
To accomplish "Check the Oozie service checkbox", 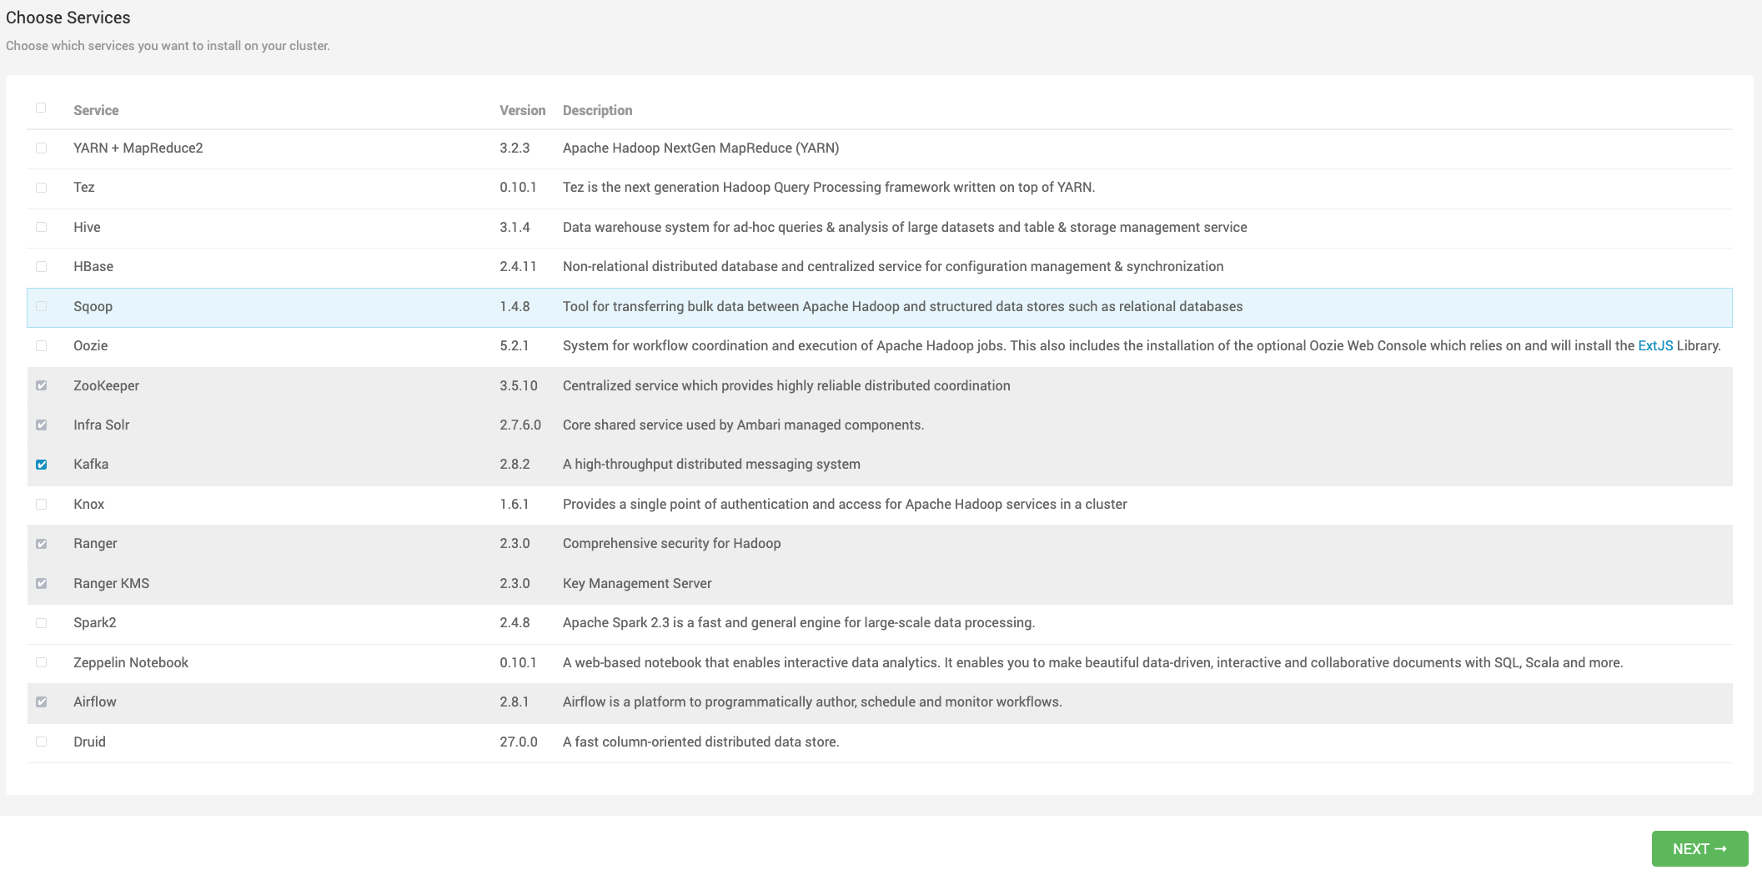I will pos(41,346).
